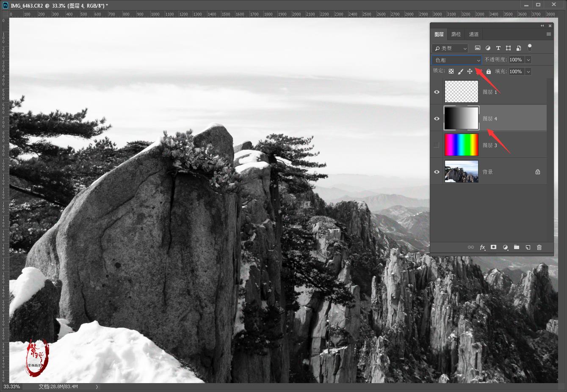Open the Create adjustment layer icon
This screenshot has width=567, height=392.
[x=505, y=247]
